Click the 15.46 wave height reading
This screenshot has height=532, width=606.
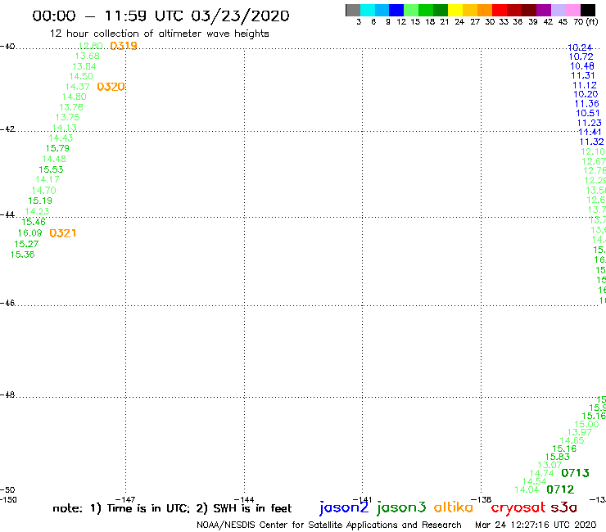click(34, 222)
